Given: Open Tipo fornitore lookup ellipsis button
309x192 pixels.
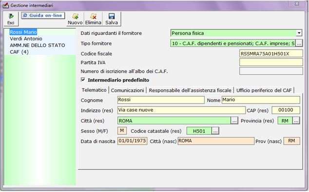Looking at the screenshot, I should click(299, 43).
